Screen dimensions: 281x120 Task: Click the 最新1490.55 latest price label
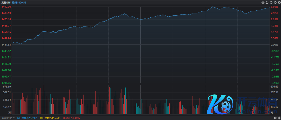pyautogui.click(x=19, y=2)
